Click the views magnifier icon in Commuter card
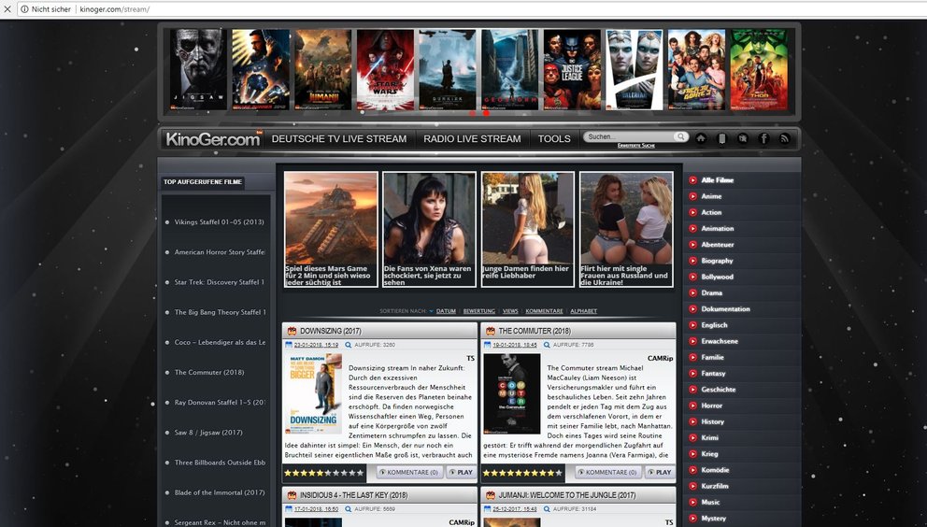Viewport: 927px width, 527px height. click(547, 344)
